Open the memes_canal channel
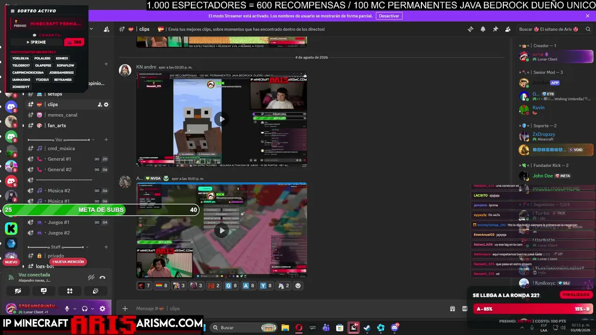 pyautogui.click(x=68, y=115)
